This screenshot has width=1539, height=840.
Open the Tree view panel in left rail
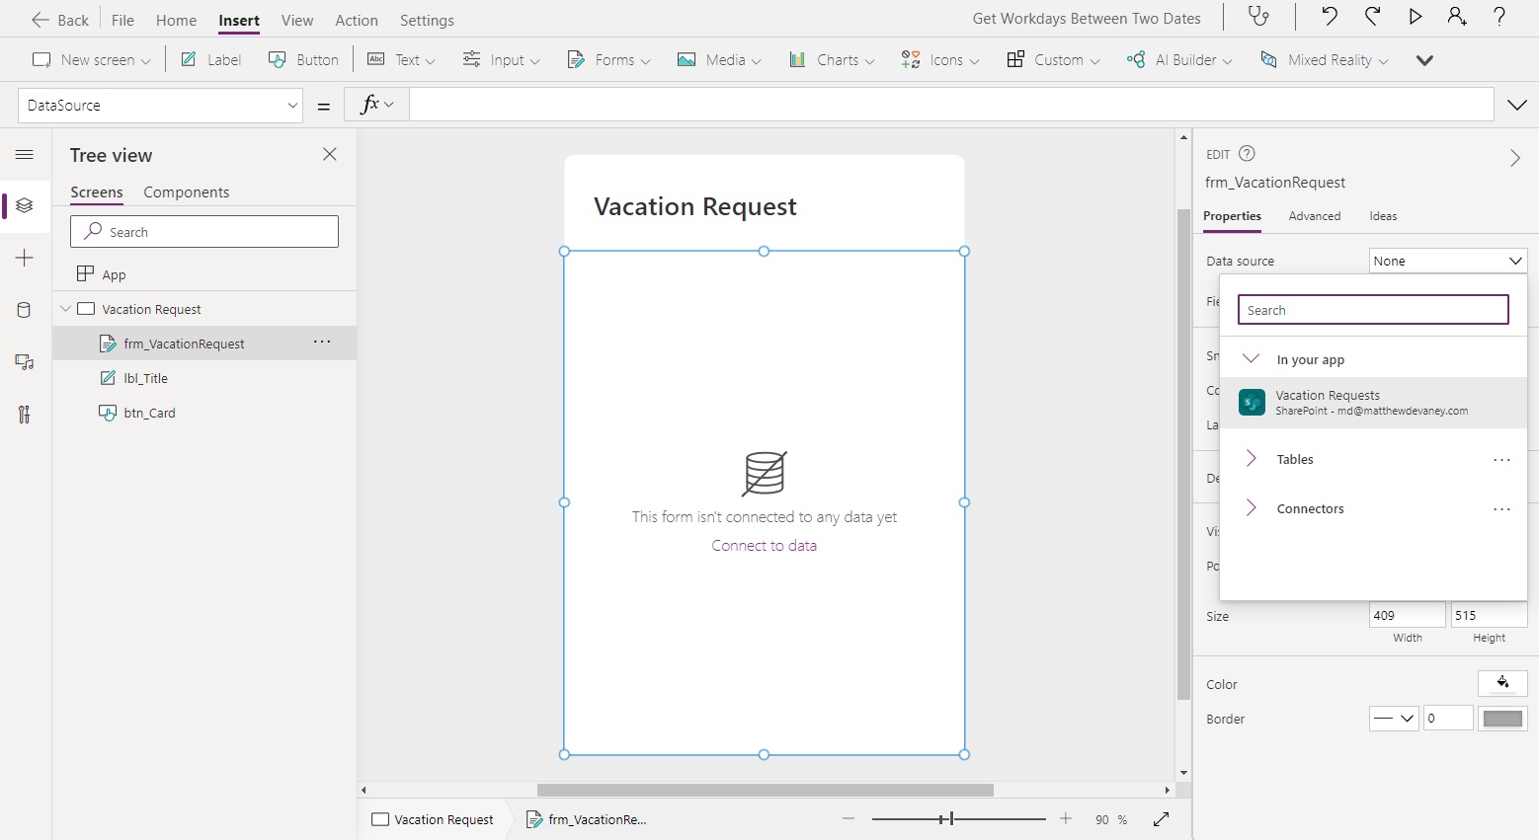pos(24,206)
